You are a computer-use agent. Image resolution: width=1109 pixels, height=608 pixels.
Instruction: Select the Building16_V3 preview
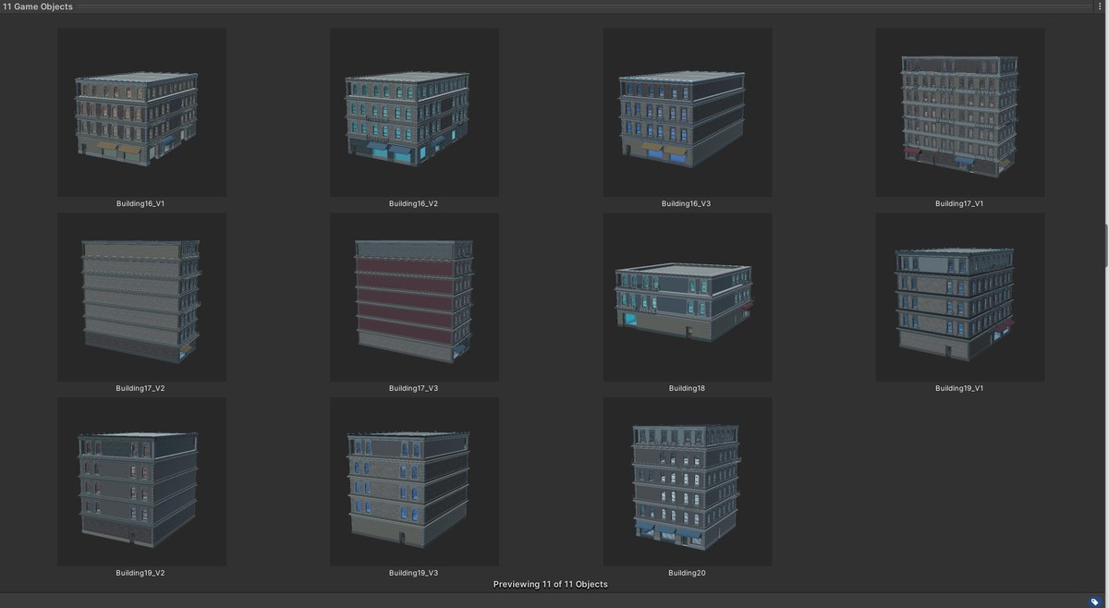coord(688,111)
